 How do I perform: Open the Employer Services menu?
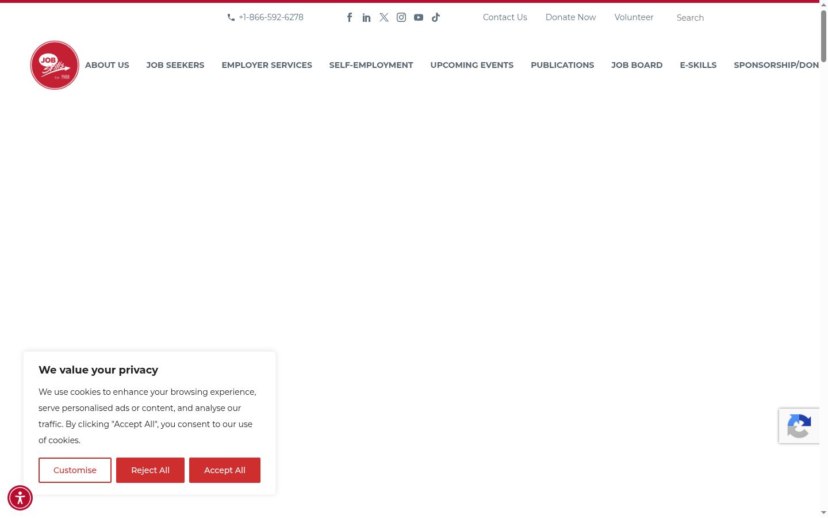[267, 65]
